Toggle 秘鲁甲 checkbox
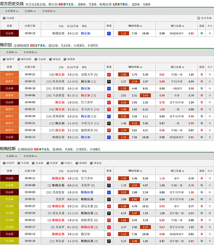Viewport: 214px width, 246px height. (4, 59)
